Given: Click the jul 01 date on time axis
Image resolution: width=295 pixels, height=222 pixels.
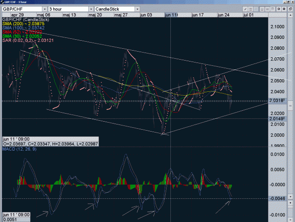Looking at the screenshot, I should point(249,15).
